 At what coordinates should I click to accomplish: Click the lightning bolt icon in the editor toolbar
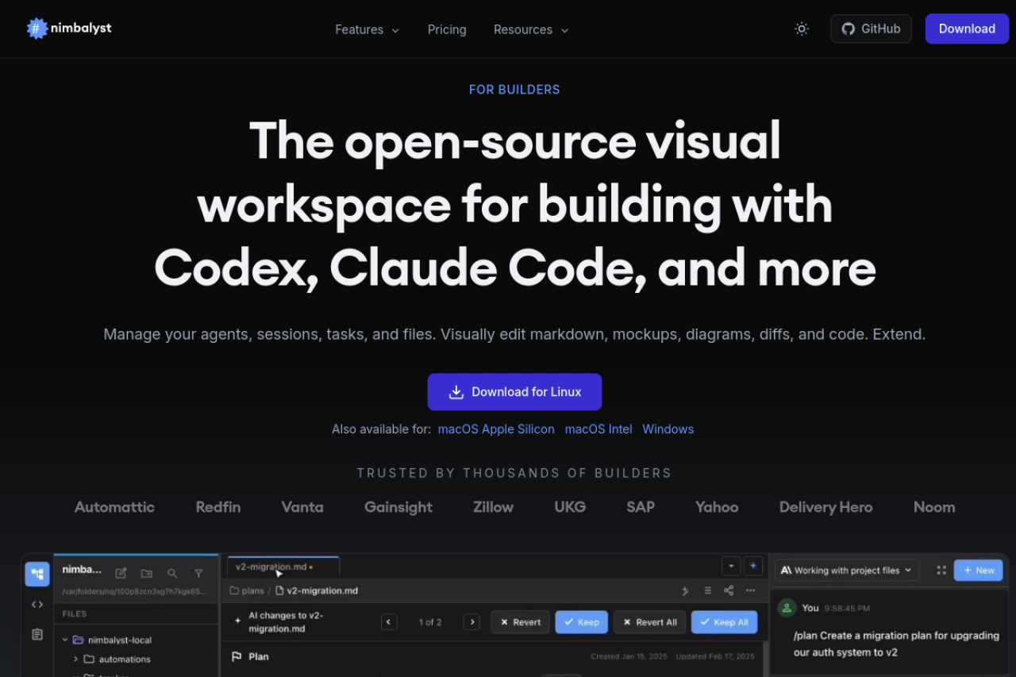686,590
